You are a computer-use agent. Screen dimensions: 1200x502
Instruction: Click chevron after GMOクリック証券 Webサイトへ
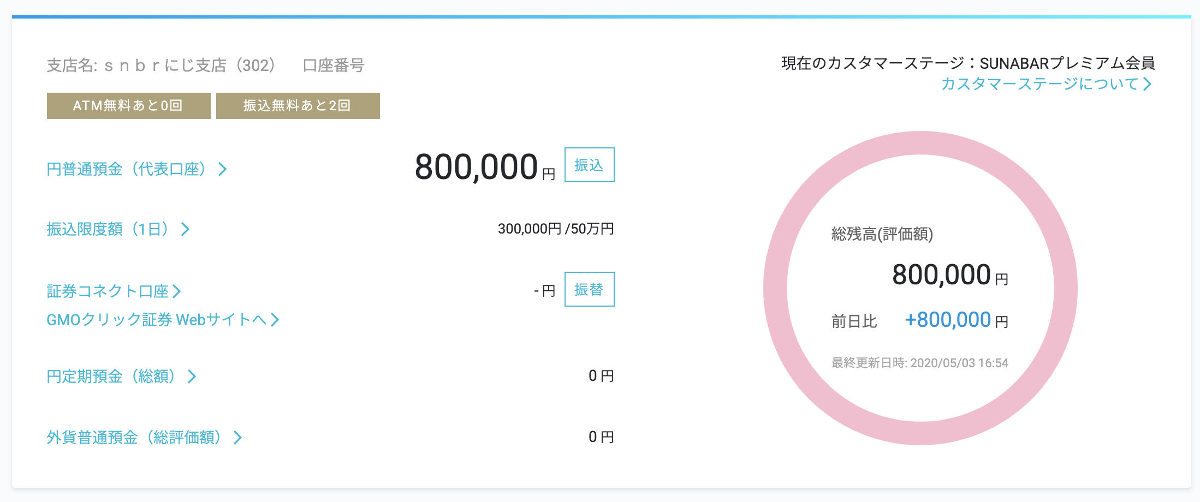pyautogui.click(x=275, y=320)
